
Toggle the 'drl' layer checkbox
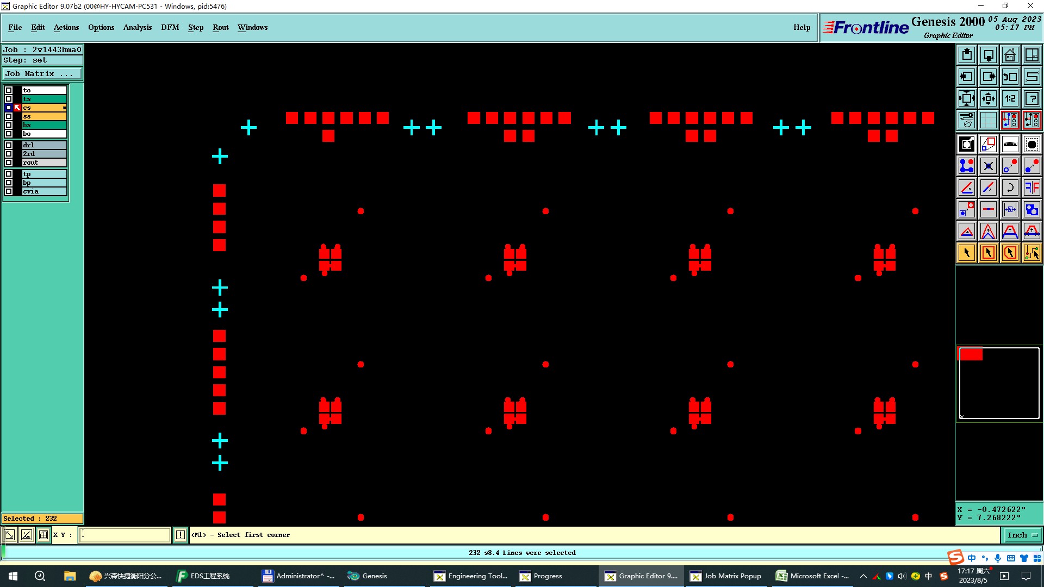coord(9,145)
